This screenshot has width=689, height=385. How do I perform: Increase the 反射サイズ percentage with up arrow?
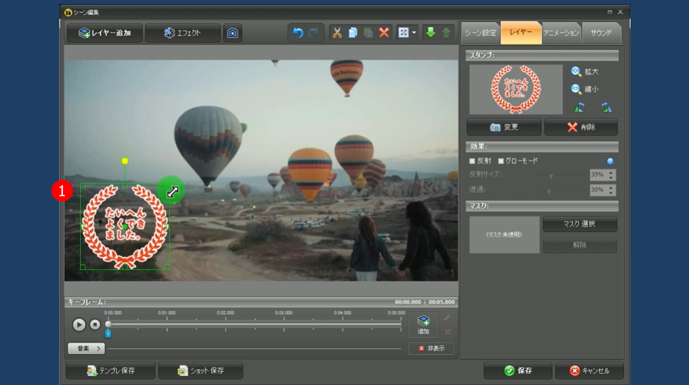tap(611, 173)
